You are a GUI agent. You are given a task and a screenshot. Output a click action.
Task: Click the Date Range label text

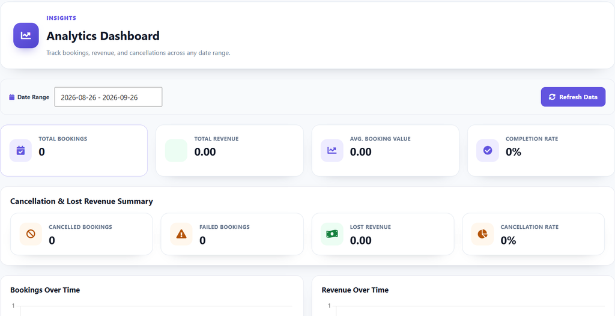[x=34, y=97]
